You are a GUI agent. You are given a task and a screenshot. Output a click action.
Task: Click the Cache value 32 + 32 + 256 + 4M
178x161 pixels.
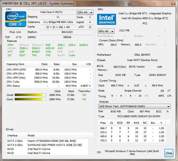click(58, 27)
